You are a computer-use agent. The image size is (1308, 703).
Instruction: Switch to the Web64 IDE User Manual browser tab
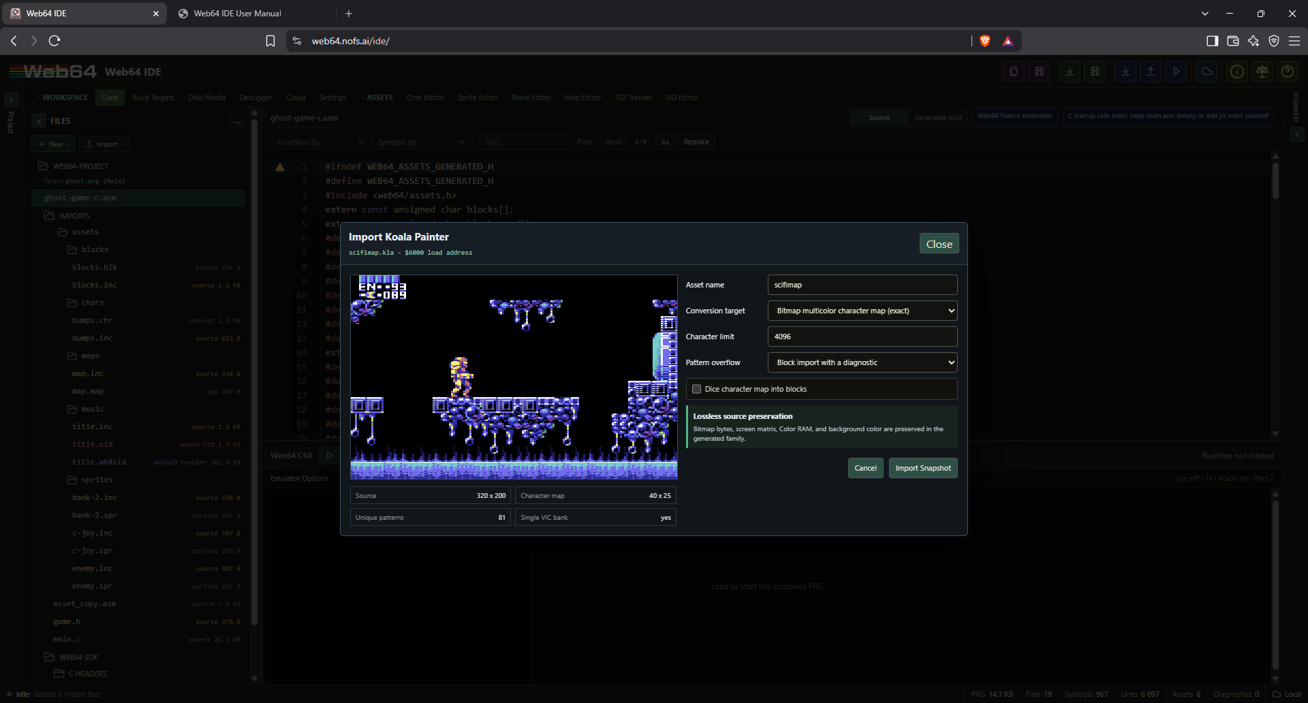coord(237,14)
